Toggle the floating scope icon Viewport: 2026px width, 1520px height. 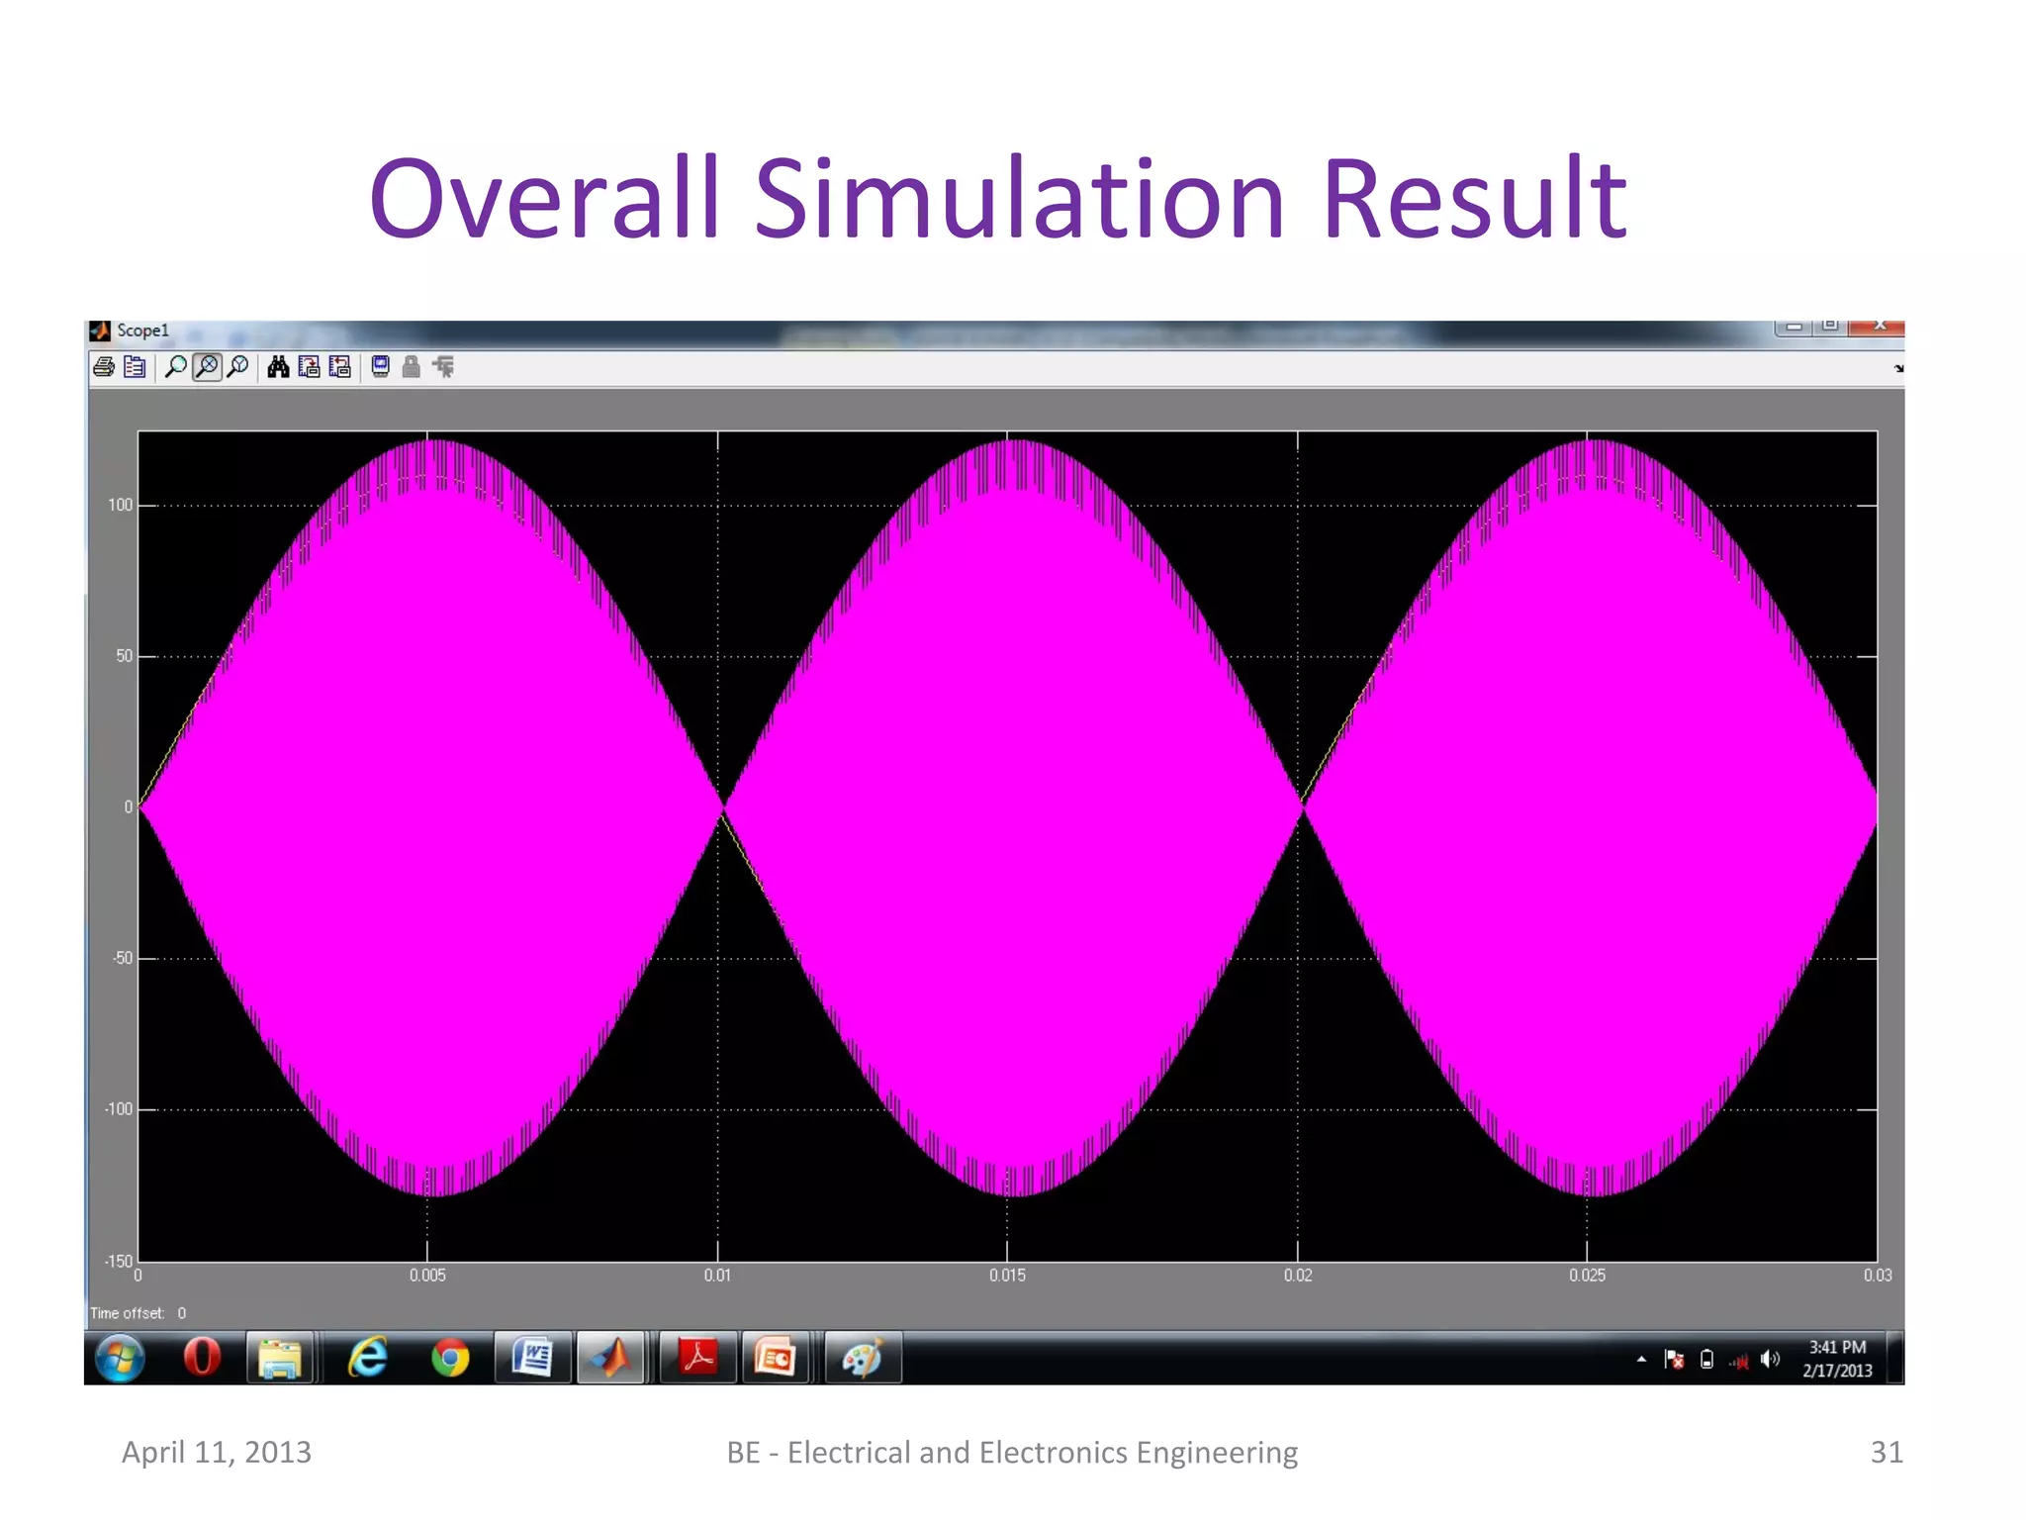coord(381,368)
